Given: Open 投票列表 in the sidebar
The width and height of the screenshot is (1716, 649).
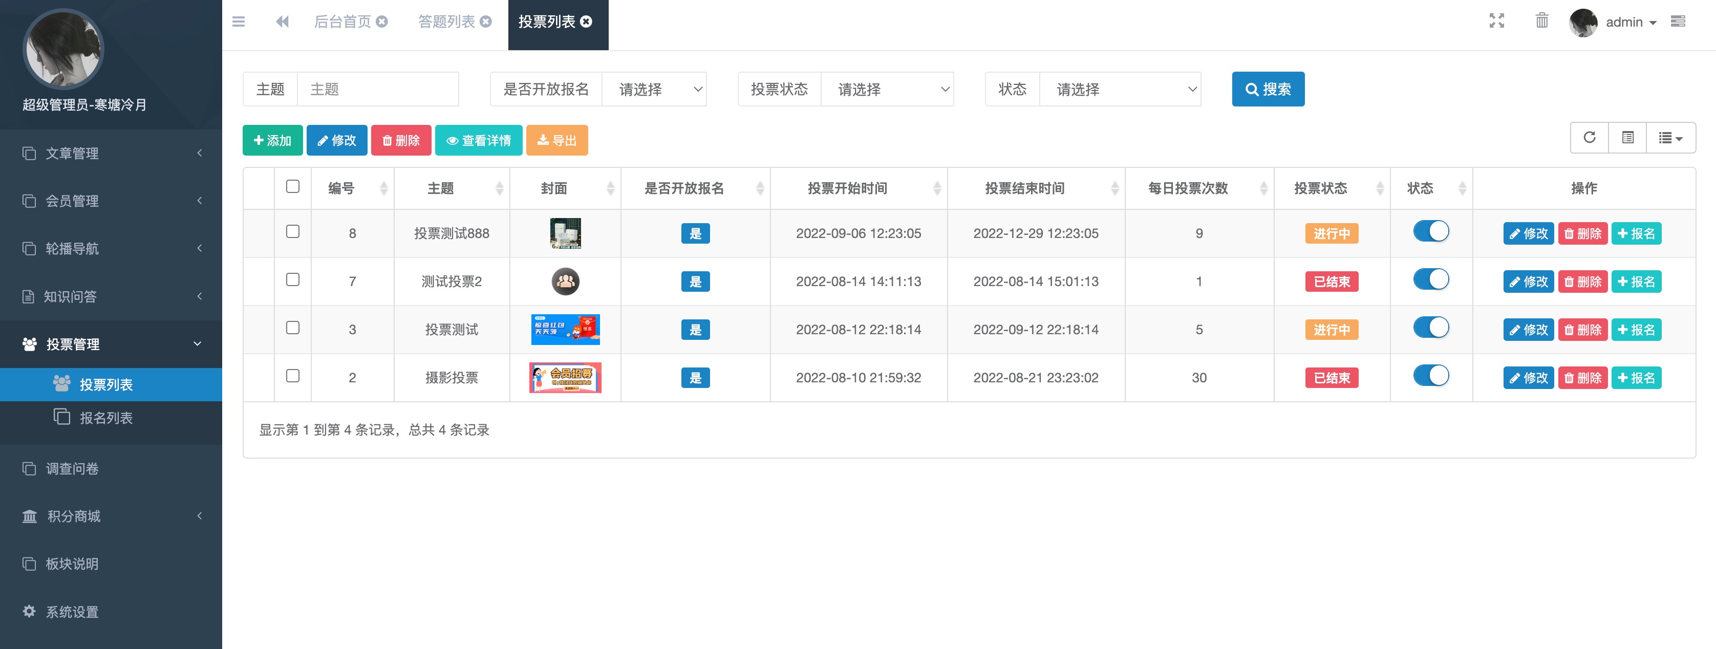Looking at the screenshot, I should pos(111,384).
